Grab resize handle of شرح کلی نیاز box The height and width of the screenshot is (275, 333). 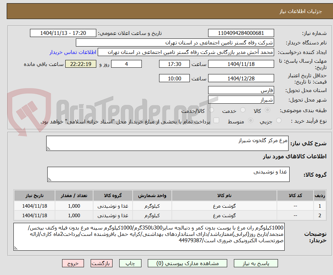(48, 148)
